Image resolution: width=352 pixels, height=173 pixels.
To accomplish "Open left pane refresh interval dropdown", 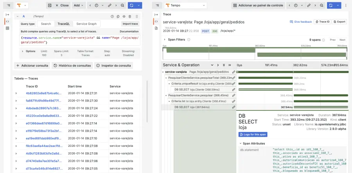I will pyautogui.click(x=139, y=5).
